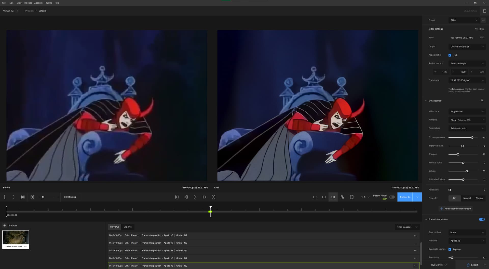
Task: Click Add second enhancement button
Action: pyautogui.click(x=456, y=209)
